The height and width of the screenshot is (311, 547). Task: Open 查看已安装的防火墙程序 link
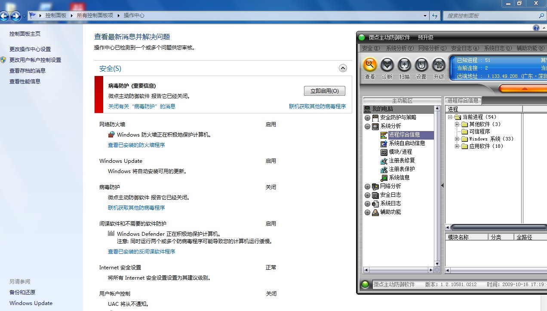(x=136, y=145)
